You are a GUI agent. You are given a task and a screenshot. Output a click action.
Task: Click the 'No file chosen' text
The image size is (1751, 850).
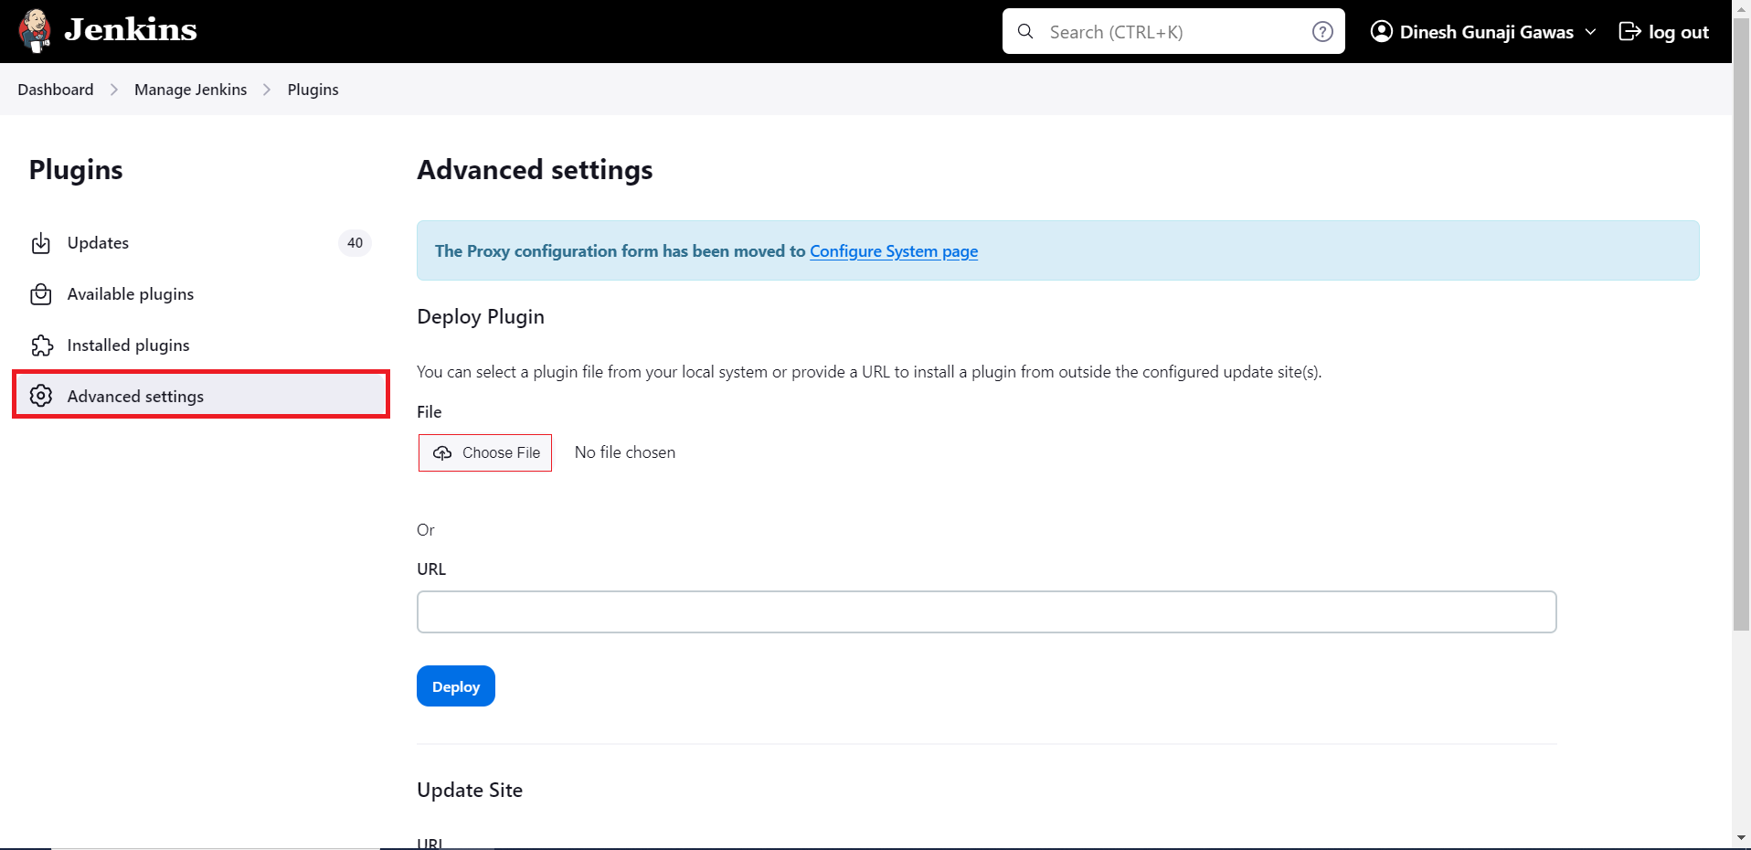625,452
